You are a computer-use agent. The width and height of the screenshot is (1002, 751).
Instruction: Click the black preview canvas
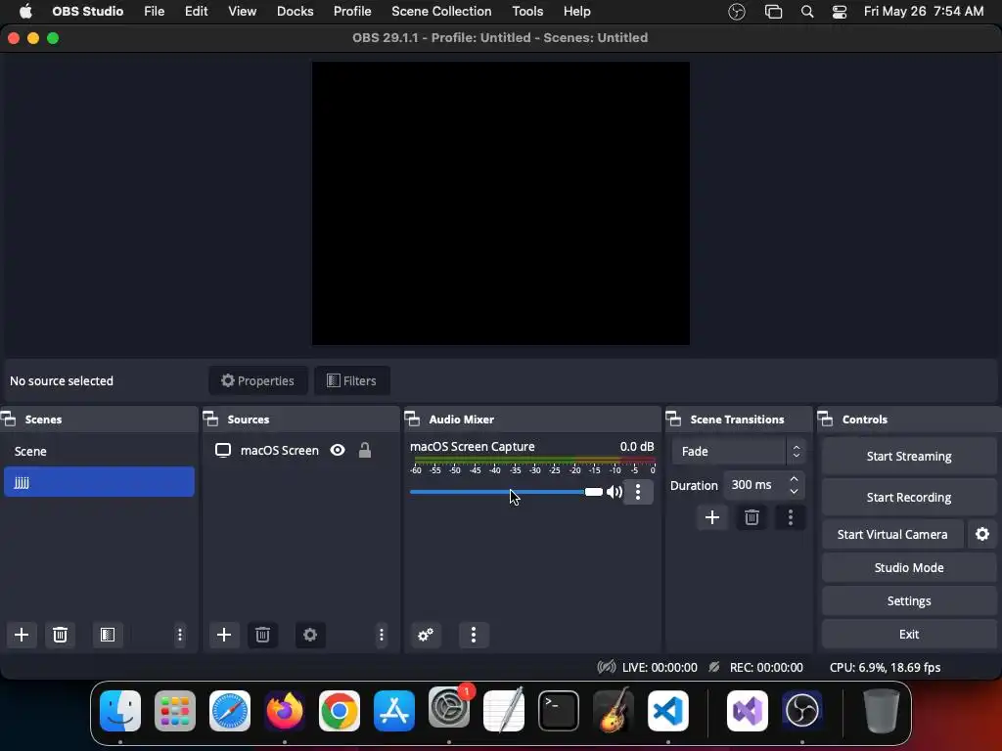[500, 203]
